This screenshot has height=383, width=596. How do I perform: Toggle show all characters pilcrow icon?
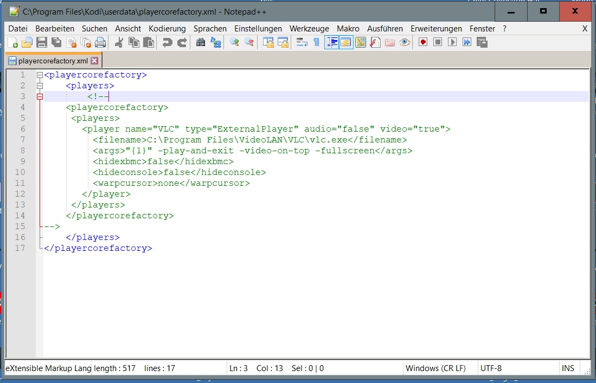pyautogui.click(x=316, y=42)
